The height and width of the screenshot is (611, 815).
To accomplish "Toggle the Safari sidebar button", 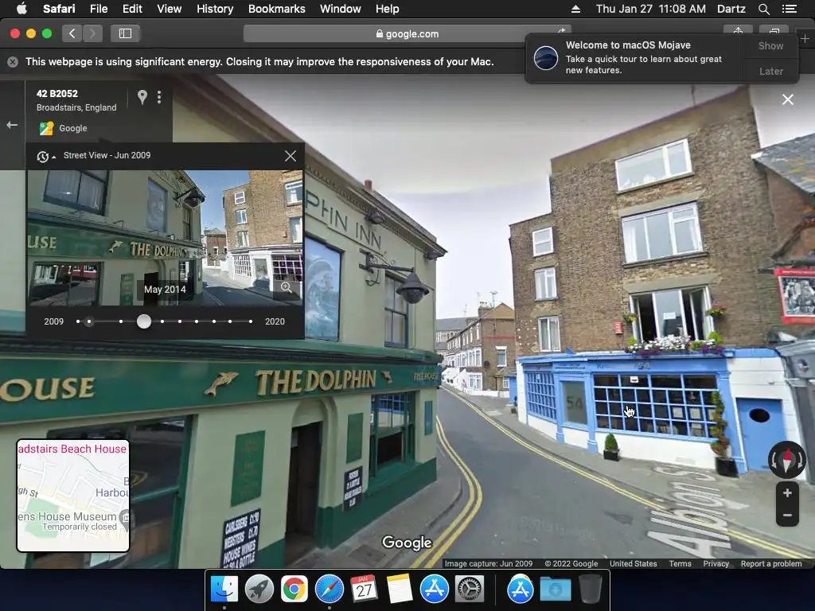I will tap(125, 33).
